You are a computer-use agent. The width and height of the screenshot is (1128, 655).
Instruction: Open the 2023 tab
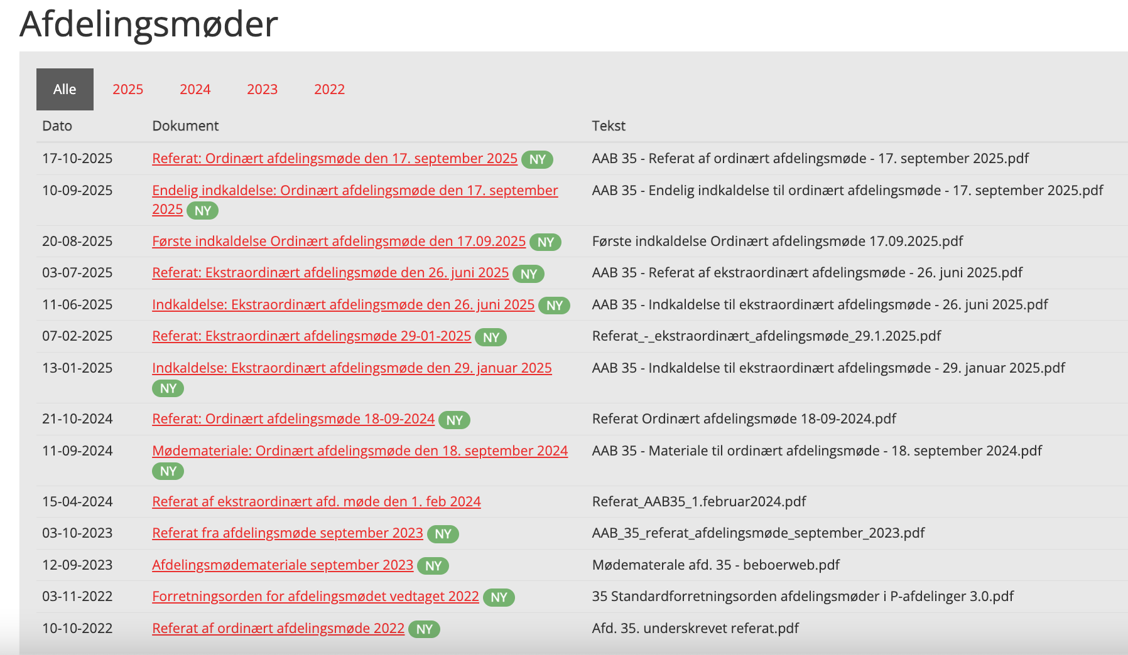(262, 90)
